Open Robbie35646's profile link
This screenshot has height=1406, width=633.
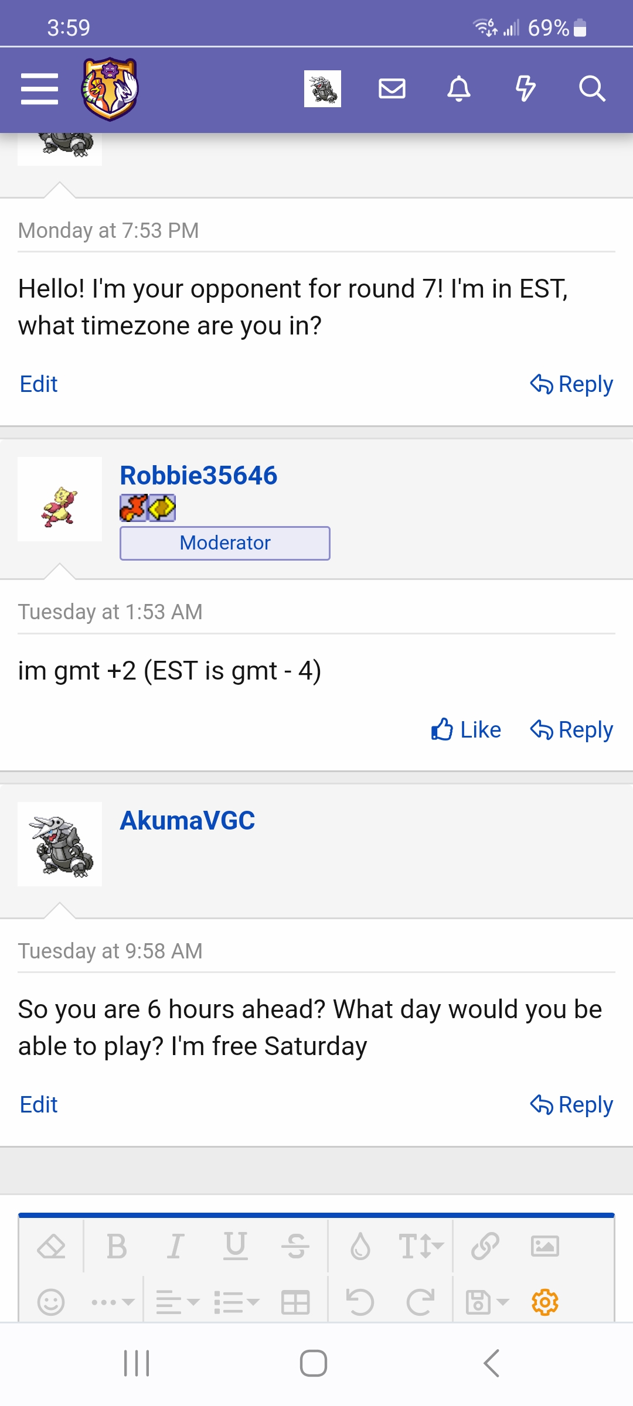click(x=198, y=476)
